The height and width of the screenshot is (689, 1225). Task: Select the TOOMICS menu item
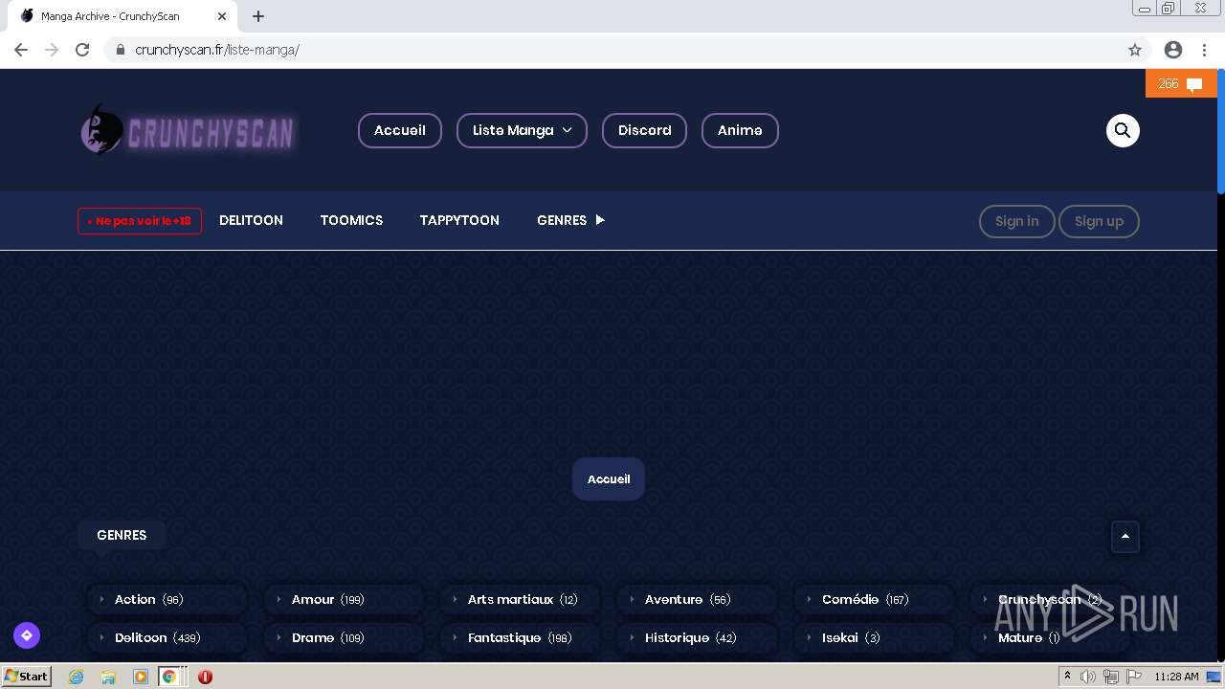(x=351, y=220)
